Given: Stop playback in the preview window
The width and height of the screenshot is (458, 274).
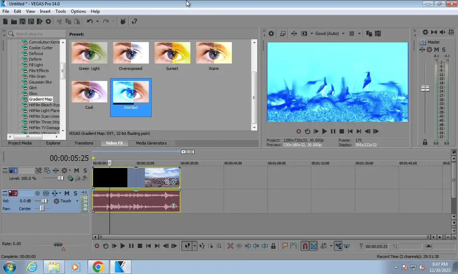Looking at the screenshot, I should (342, 131).
